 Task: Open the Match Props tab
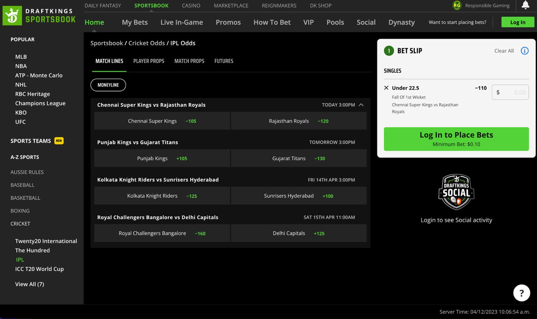(x=189, y=61)
